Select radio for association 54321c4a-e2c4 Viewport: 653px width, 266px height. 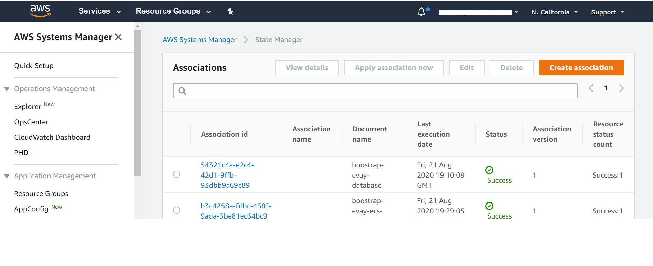pos(176,174)
